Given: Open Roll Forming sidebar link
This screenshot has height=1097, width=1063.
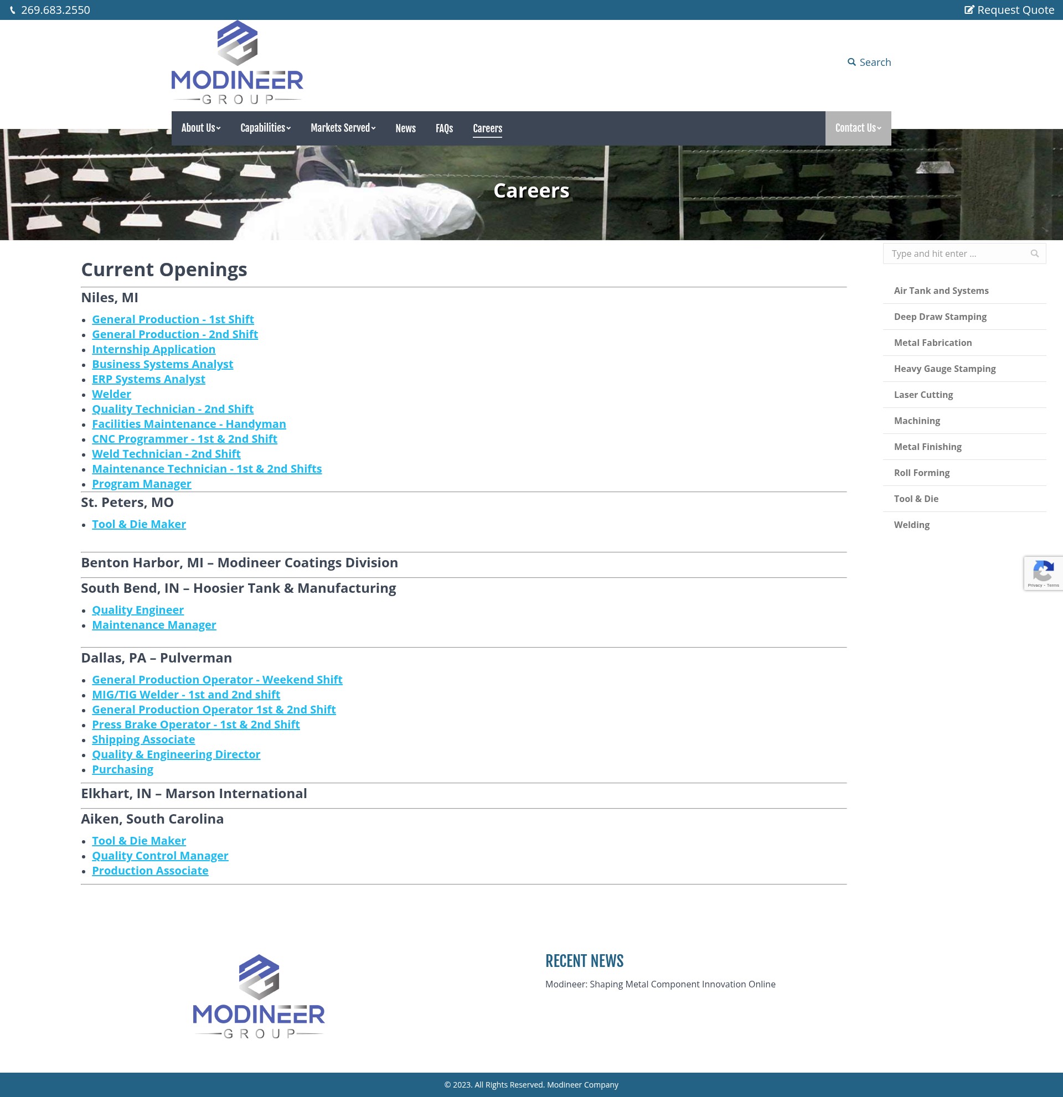Looking at the screenshot, I should [x=921, y=473].
